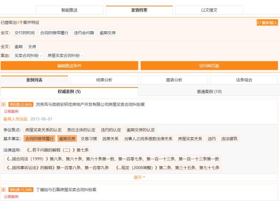Image resolution: width=280 pixels, height=203 pixels.
Task: Open the 以文搜文 tab
Action: pyautogui.click(x=209, y=10)
